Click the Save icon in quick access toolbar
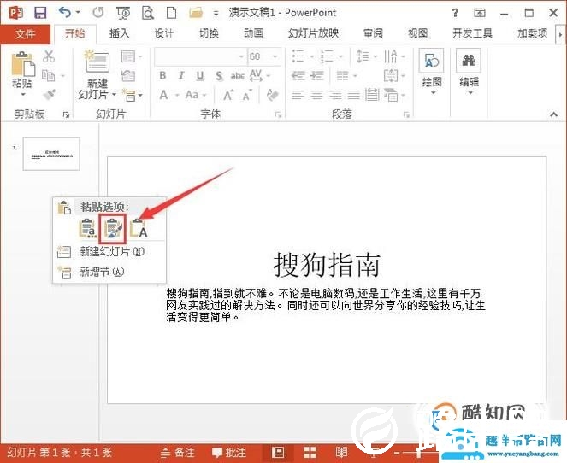The image size is (567, 463). click(40, 13)
